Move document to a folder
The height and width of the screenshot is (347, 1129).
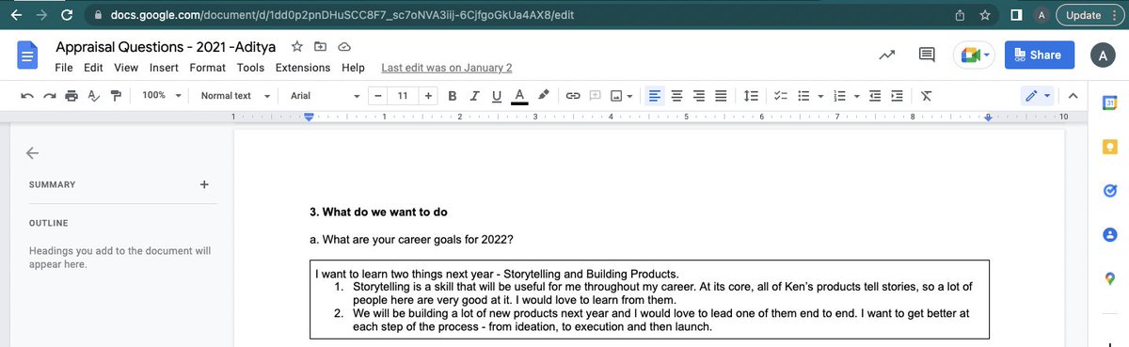(x=320, y=46)
